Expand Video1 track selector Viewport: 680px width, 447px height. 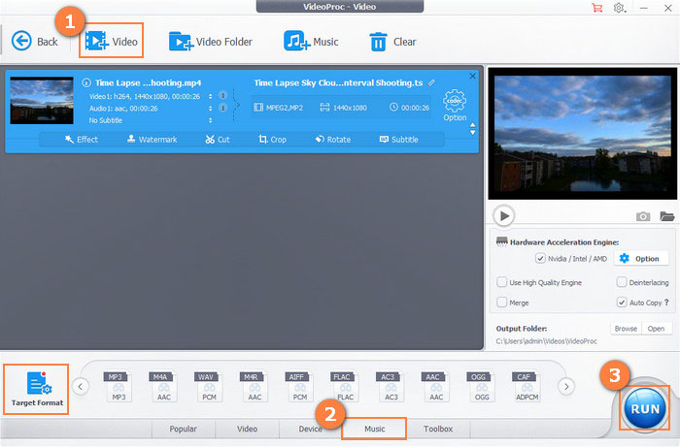point(211,97)
